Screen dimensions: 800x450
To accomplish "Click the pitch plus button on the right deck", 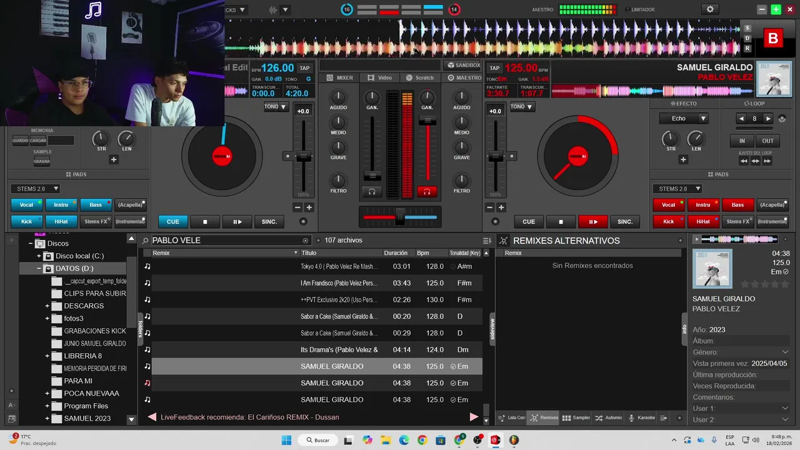I will [501, 207].
